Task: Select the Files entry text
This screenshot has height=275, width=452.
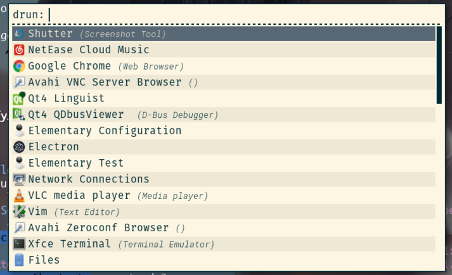Action: 44,260
